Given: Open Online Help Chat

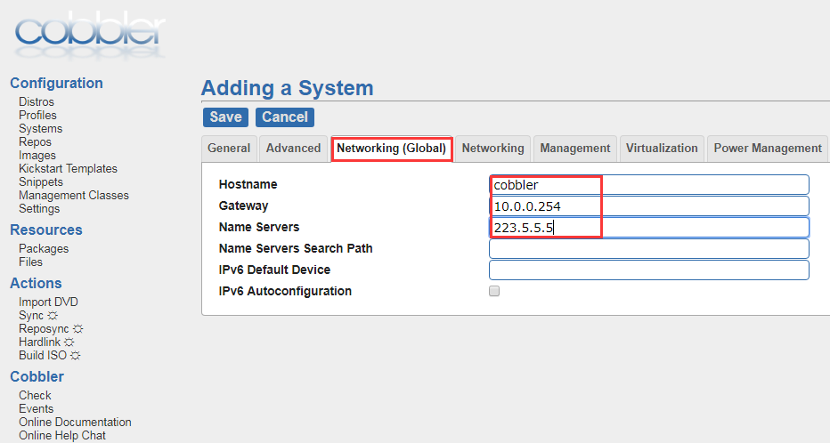Looking at the screenshot, I should tap(62, 436).
